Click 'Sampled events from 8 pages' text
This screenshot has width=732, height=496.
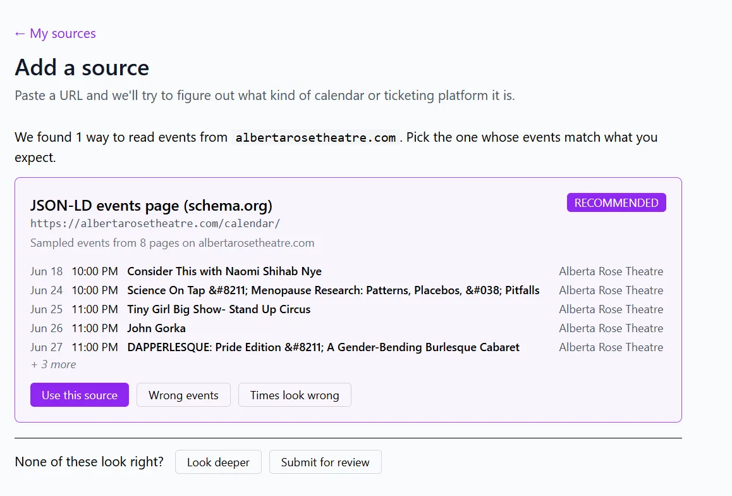(x=173, y=243)
